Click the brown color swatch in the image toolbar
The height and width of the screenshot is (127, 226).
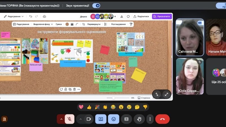click(x=67, y=24)
